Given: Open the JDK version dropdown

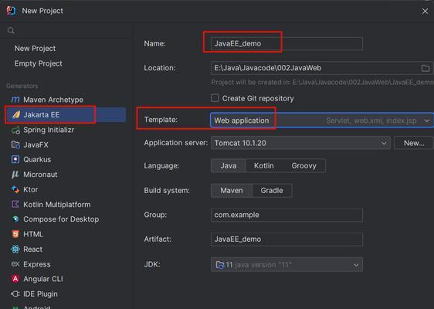Looking at the screenshot, I should [287, 265].
